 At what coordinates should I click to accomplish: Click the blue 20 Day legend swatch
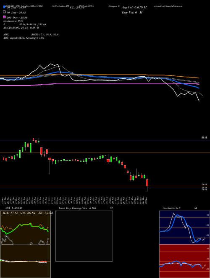coord(4,7)
